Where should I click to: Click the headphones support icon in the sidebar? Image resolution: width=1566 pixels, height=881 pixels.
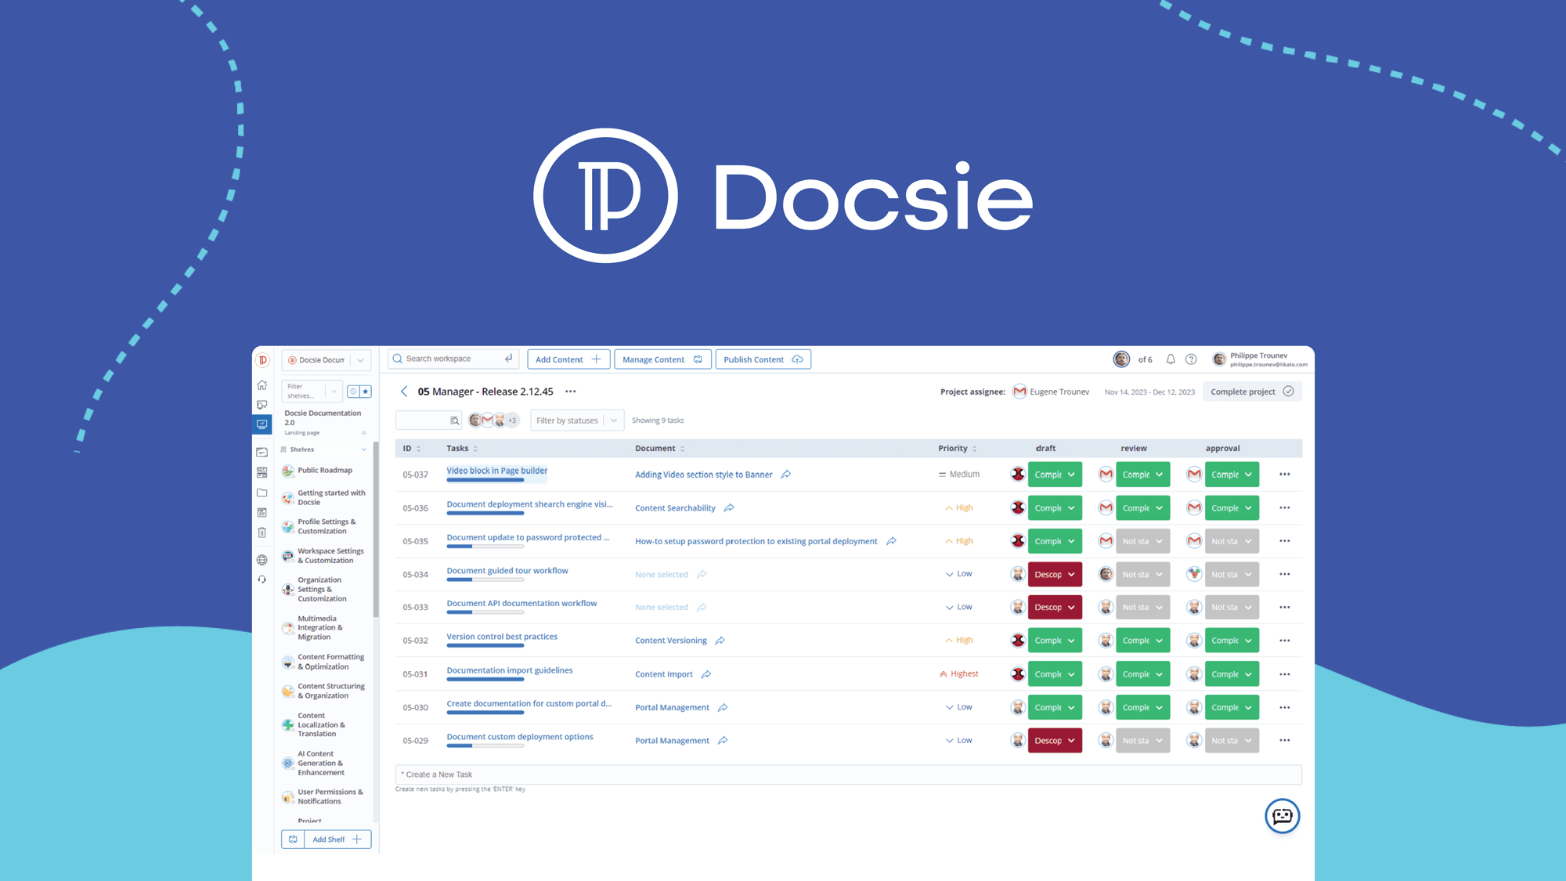262,579
